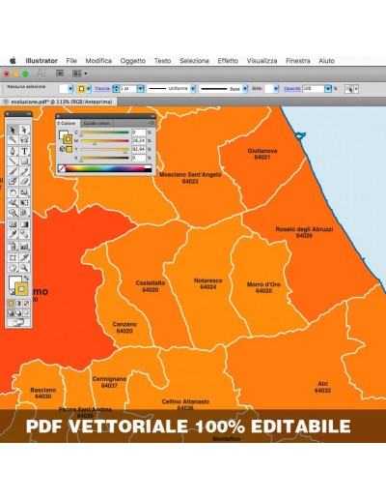Select the Blob Brush tool
This screenshot has height=500, width=386.
click(13, 181)
